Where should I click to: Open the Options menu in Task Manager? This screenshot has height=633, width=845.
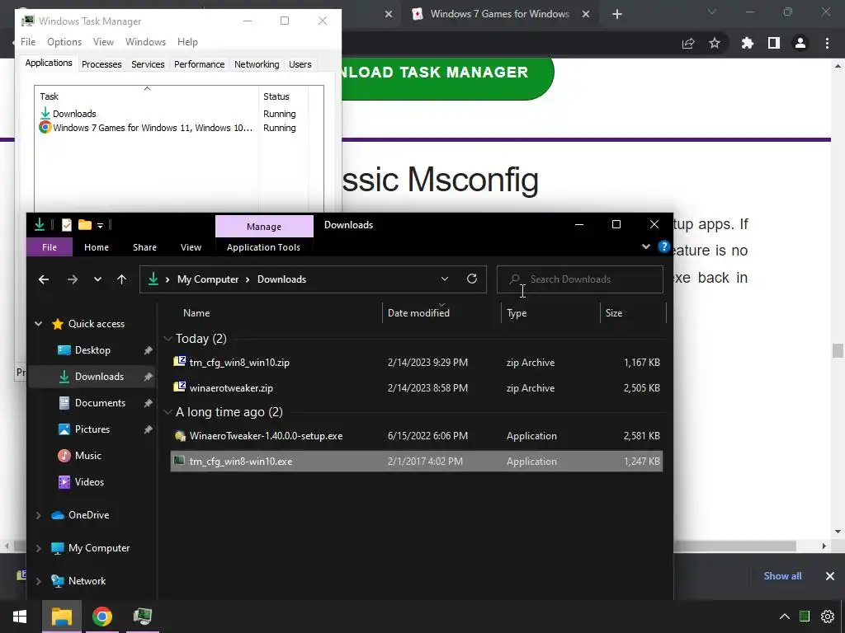pos(64,41)
